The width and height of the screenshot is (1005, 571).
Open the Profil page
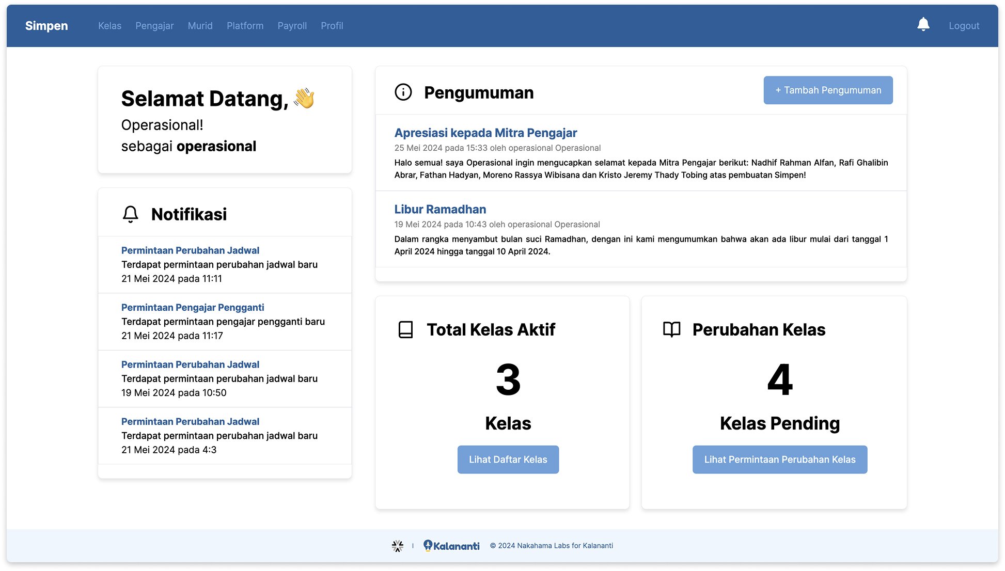coord(332,26)
